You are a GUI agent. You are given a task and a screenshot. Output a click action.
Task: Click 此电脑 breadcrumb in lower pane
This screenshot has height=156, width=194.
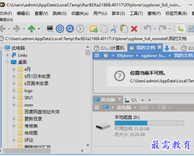[124, 107]
